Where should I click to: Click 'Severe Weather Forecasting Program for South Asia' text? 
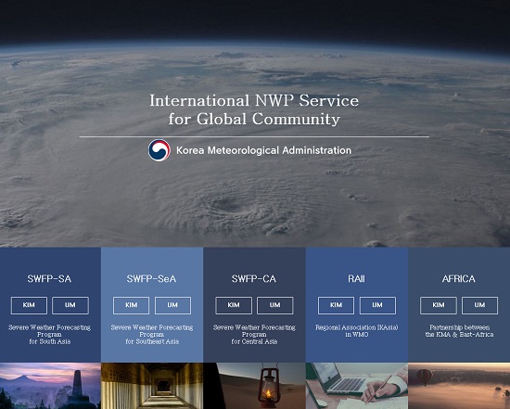click(49, 335)
